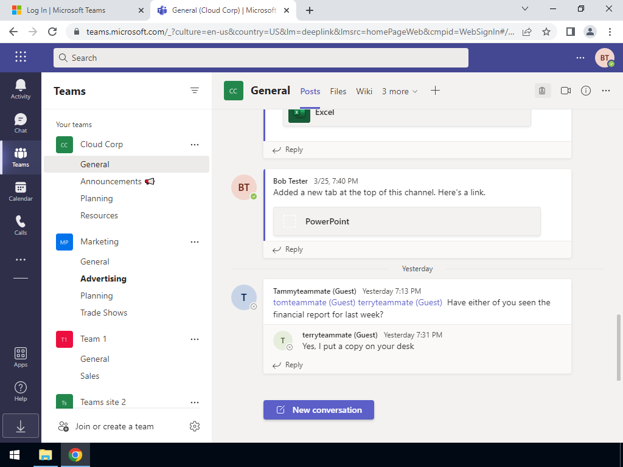Reply to the Excel post thread
623x467 pixels.
click(x=288, y=150)
